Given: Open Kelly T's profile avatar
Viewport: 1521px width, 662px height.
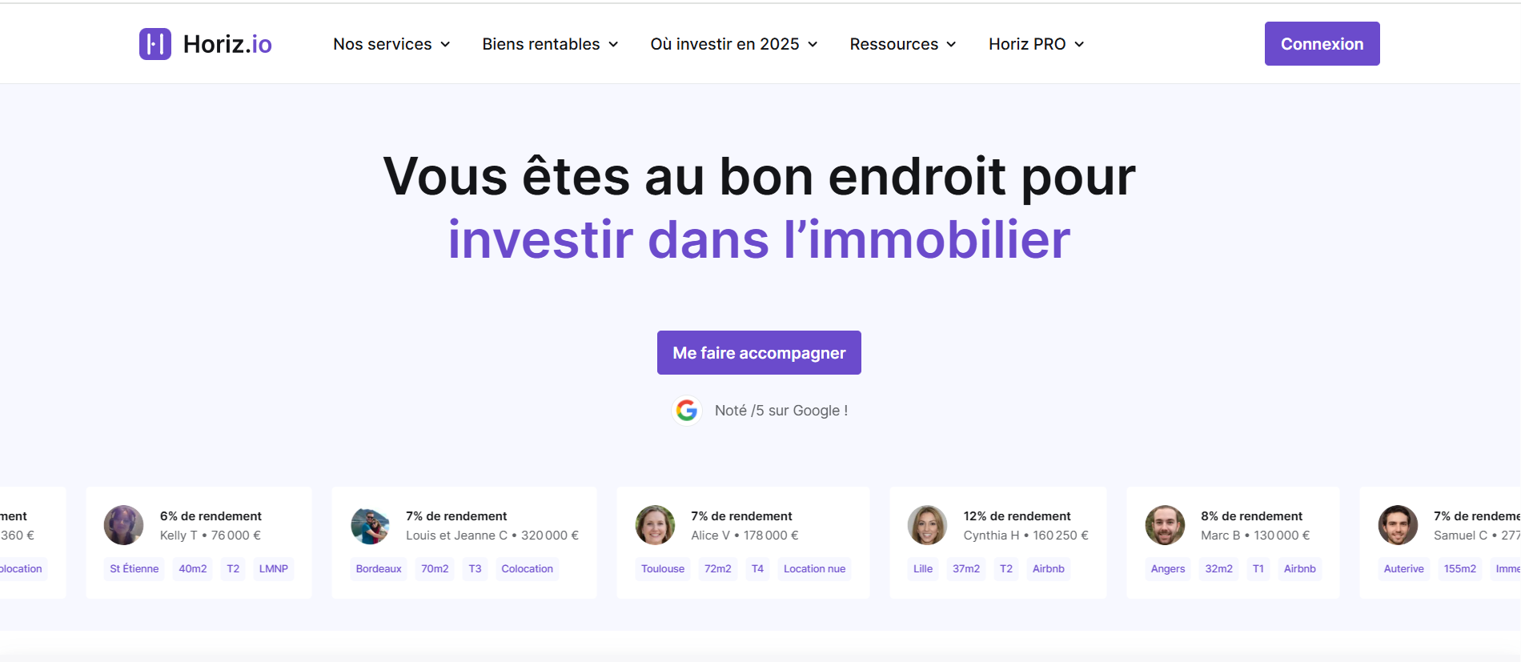Looking at the screenshot, I should (x=124, y=525).
